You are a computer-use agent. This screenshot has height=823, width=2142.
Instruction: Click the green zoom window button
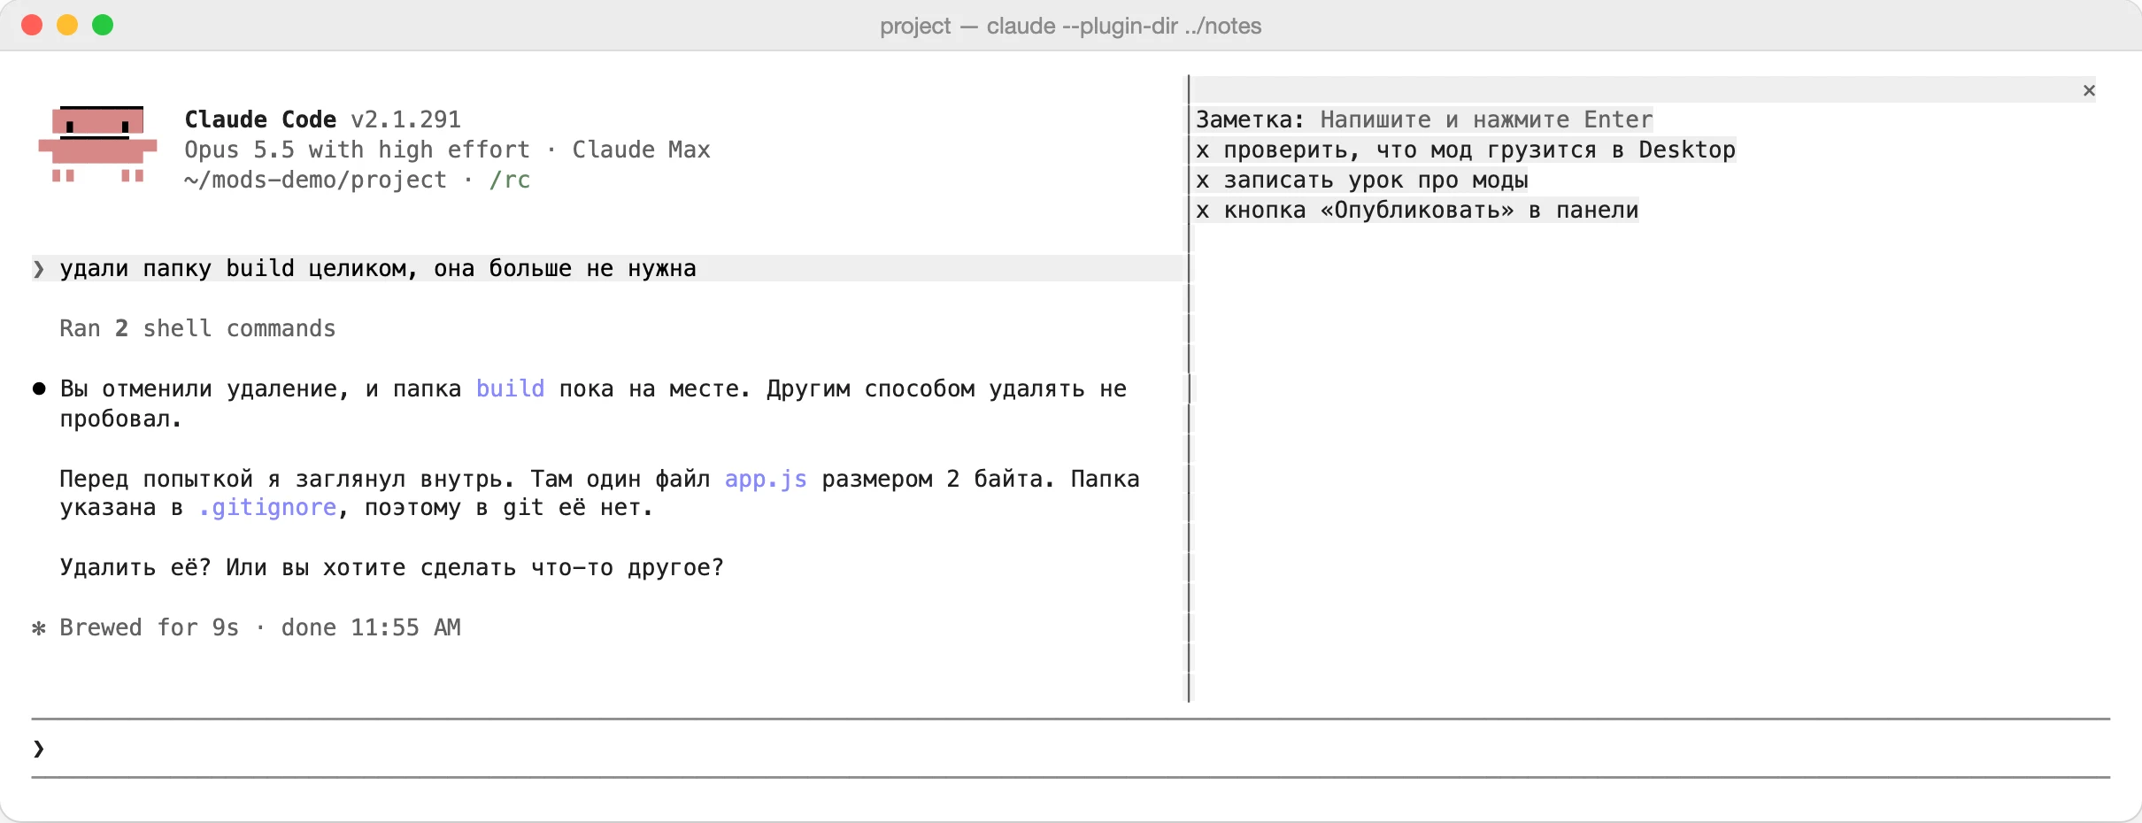point(103,25)
